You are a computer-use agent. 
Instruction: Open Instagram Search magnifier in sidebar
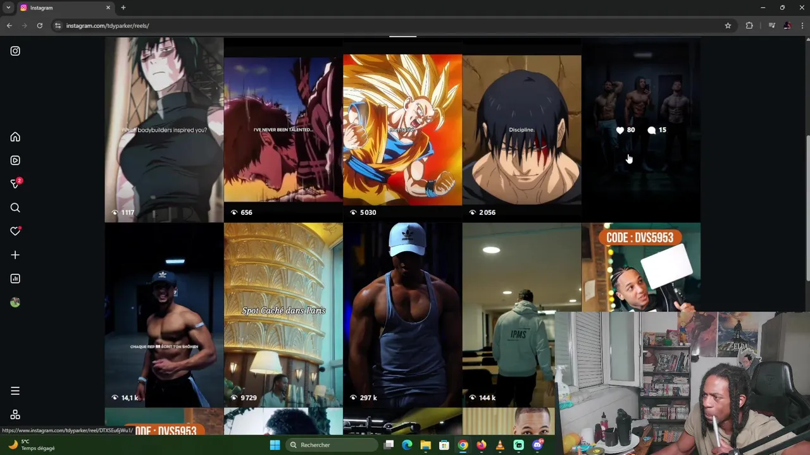coord(15,208)
